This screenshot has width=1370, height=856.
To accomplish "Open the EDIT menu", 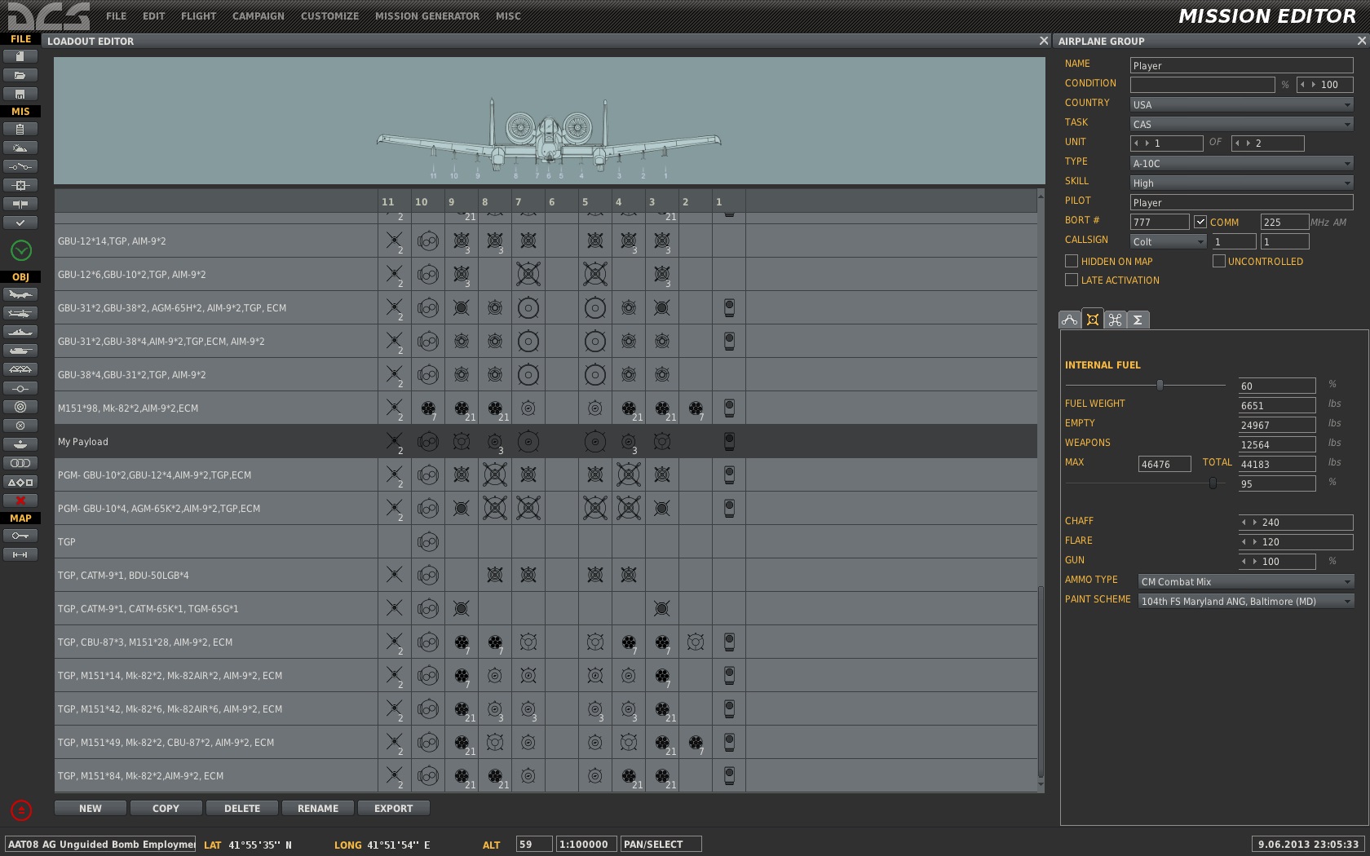I will pos(153,16).
